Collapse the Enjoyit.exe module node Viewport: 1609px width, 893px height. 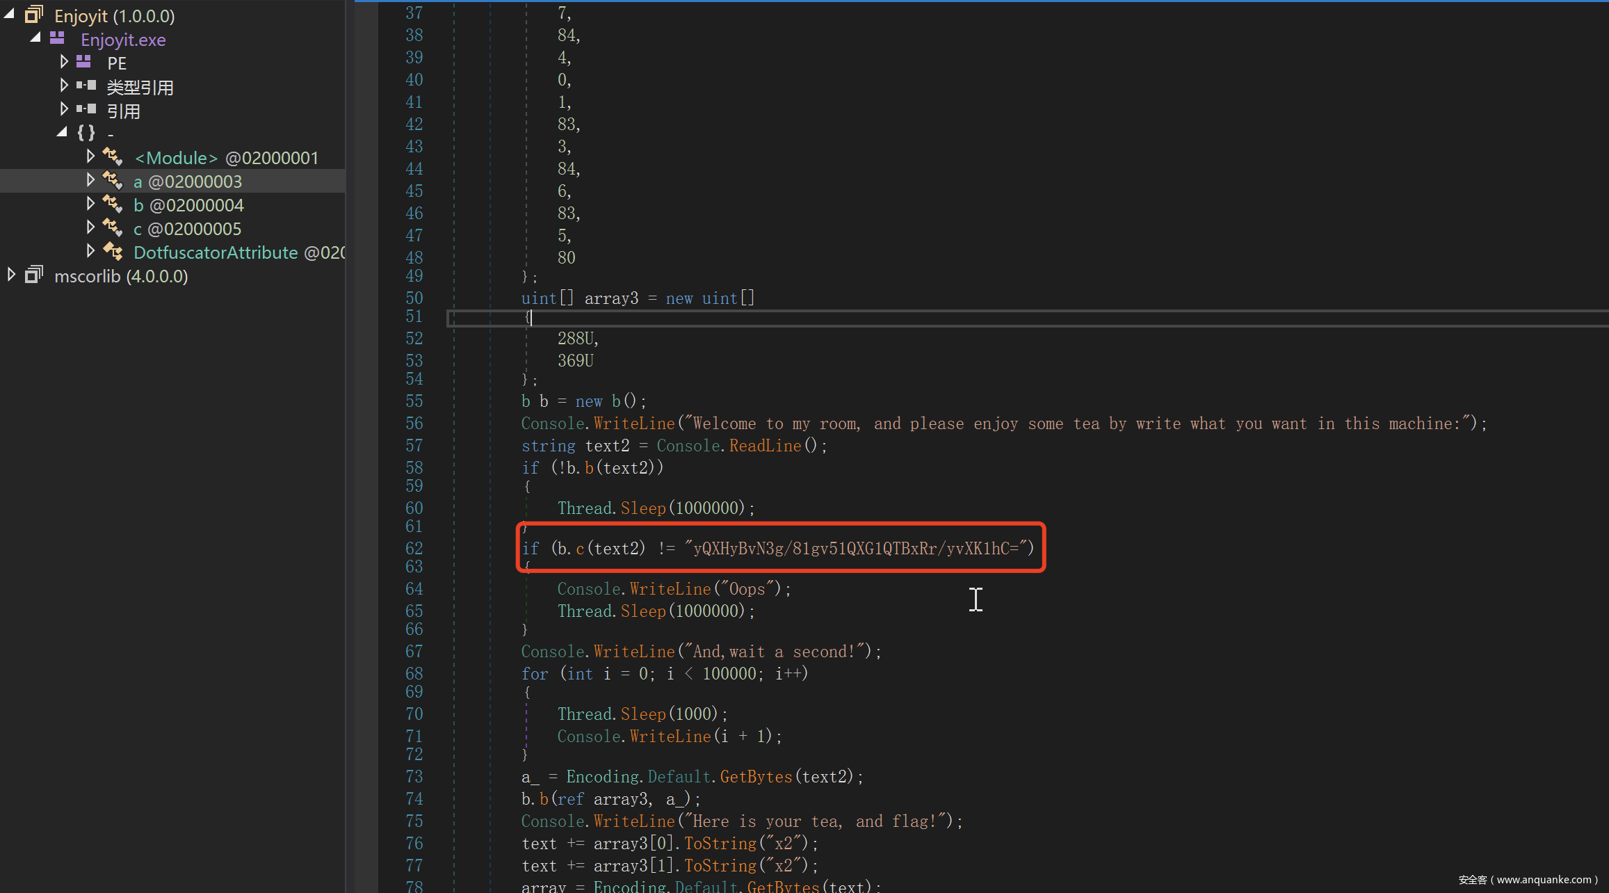coord(35,38)
